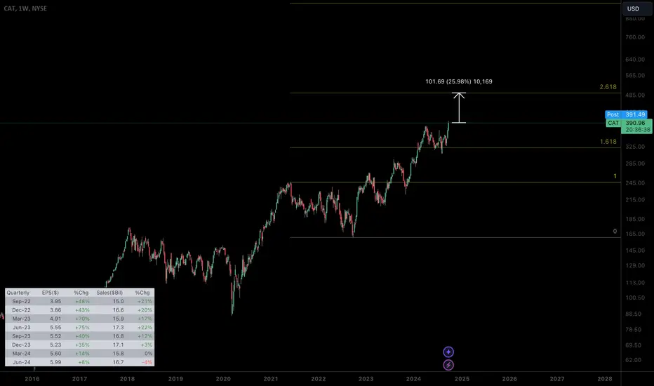This screenshot has height=386, width=654.
Task: Click the purple sparkle event marker
Action: point(448,352)
